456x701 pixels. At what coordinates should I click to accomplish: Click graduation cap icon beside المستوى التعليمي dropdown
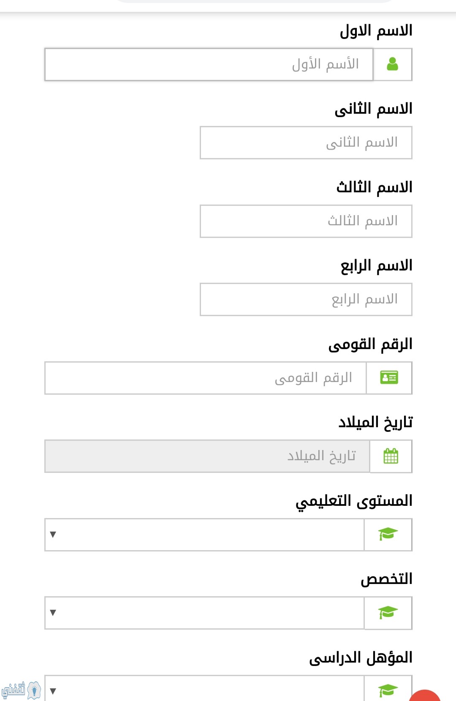[388, 534]
